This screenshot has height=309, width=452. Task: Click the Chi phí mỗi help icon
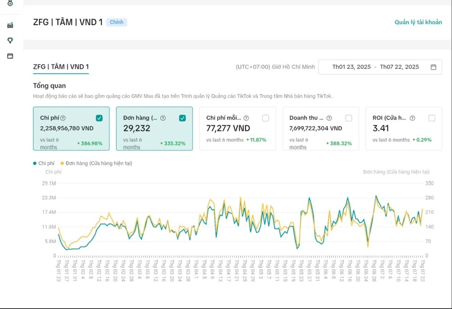(246, 118)
